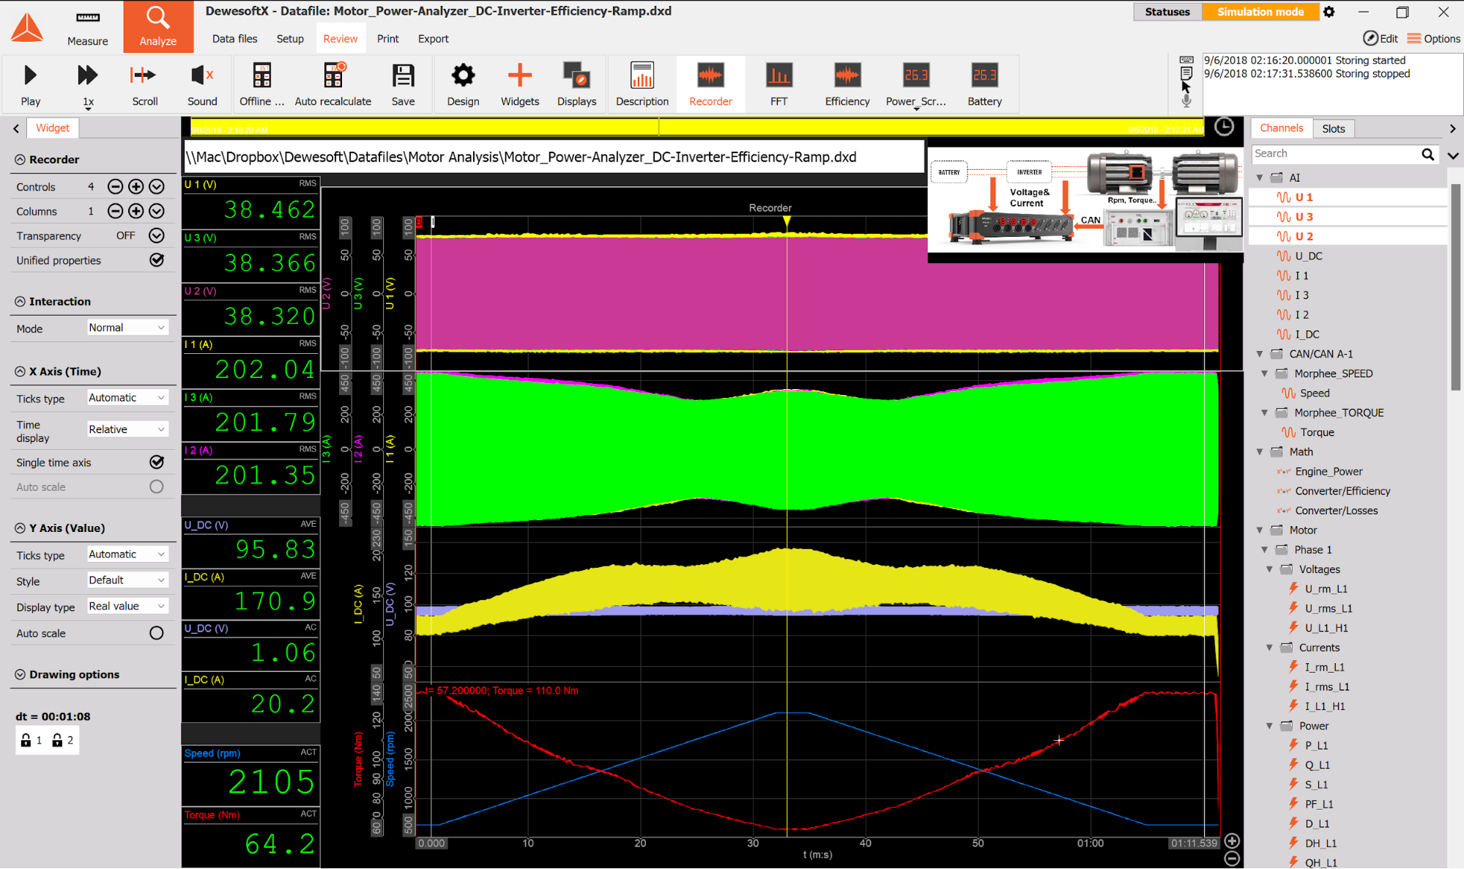Screen dimensions: 1464x869
Task: Open Design mode gear icon
Action: [463, 75]
